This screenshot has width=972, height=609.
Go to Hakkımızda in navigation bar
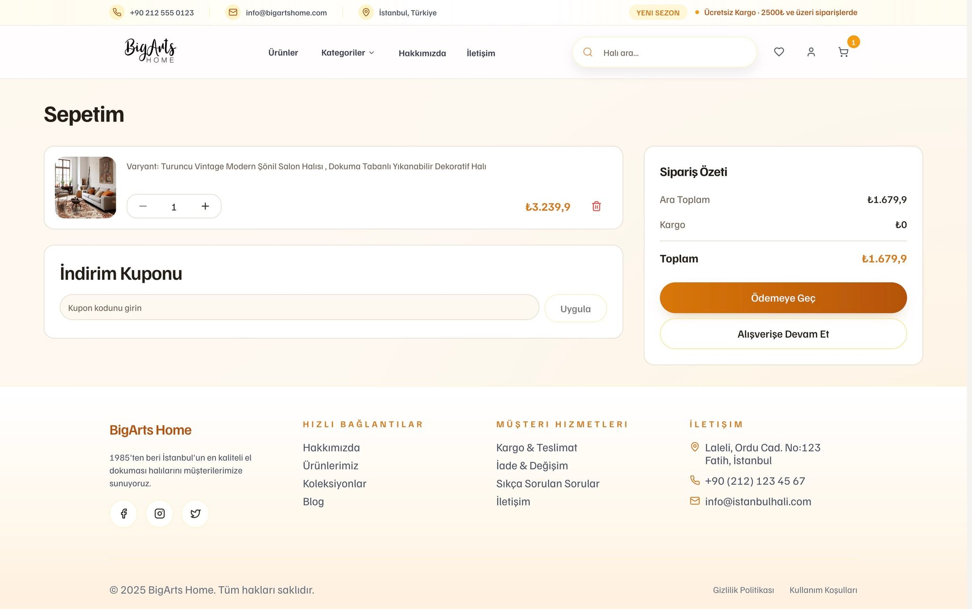click(422, 53)
